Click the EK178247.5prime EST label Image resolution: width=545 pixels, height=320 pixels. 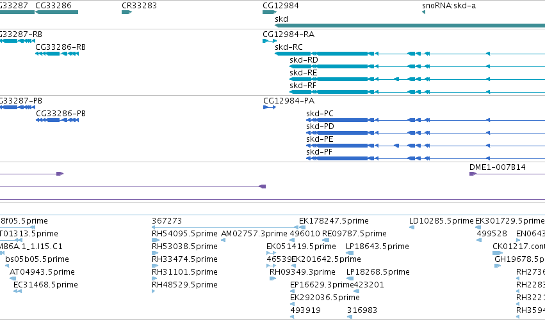pos(334,221)
